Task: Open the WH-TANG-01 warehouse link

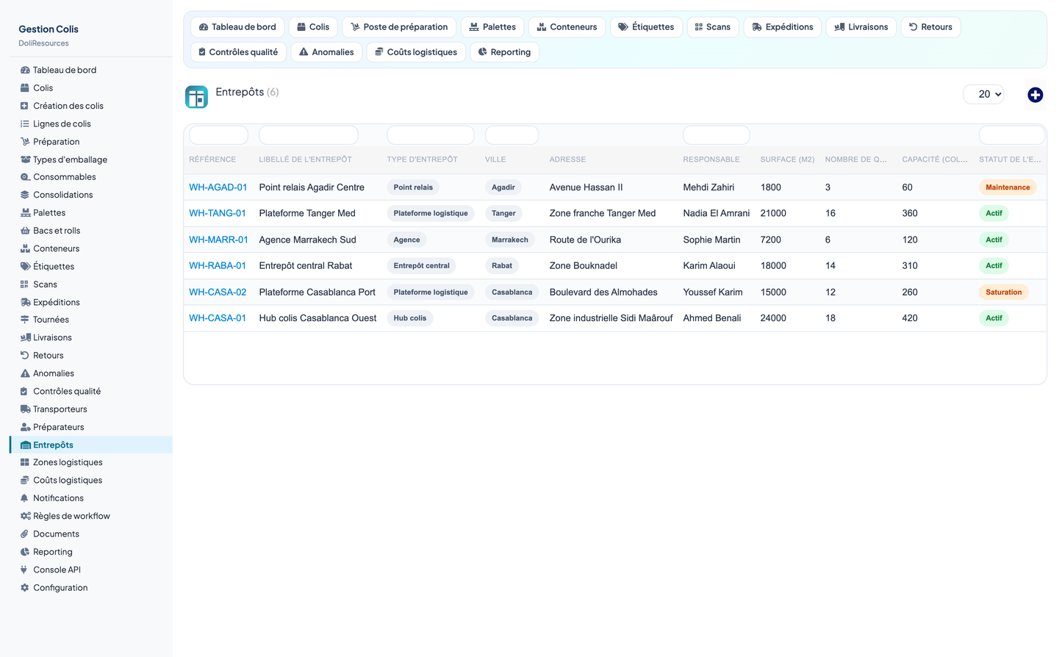Action: [x=218, y=213]
